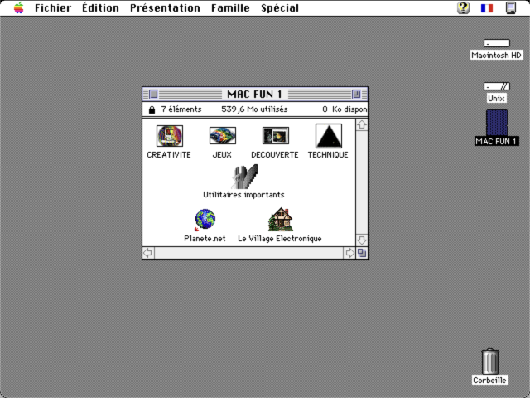
Task: Open the Présentation menu
Action: point(165,7)
